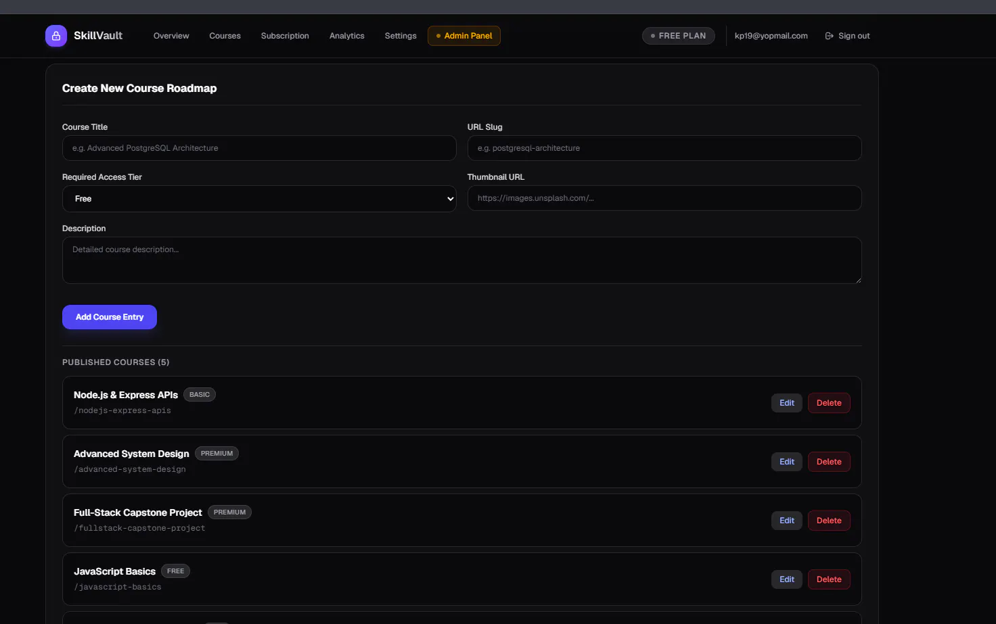This screenshot has height=624, width=996.
Task: Click PREMIUM badge beside Full-Stack Capstone Project
Action: pos(229,512)
